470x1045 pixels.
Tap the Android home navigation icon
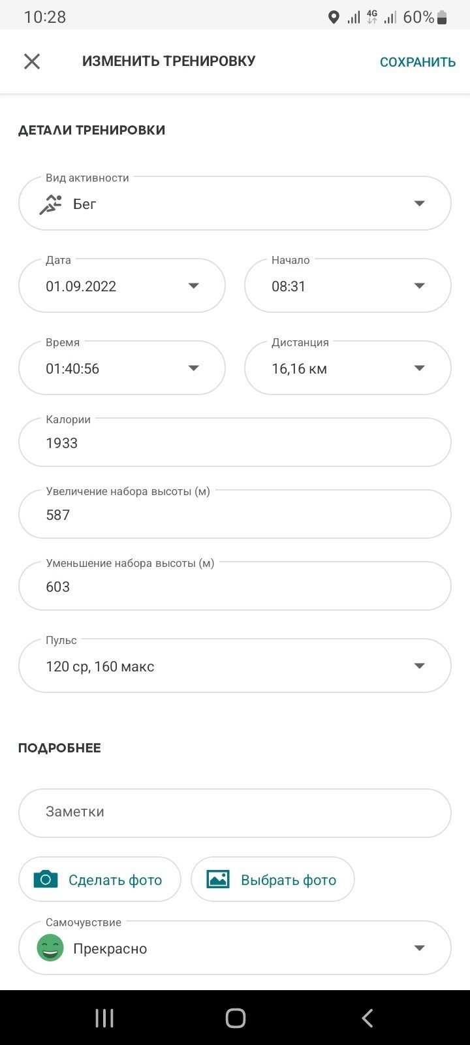click(235, 1018)
